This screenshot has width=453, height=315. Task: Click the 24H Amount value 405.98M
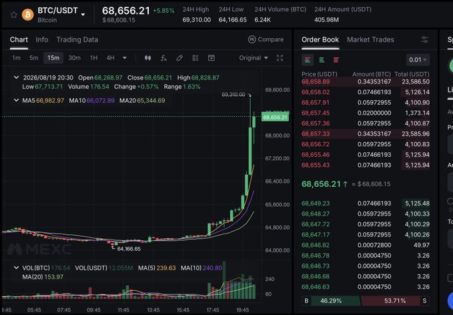pos(326,20)
